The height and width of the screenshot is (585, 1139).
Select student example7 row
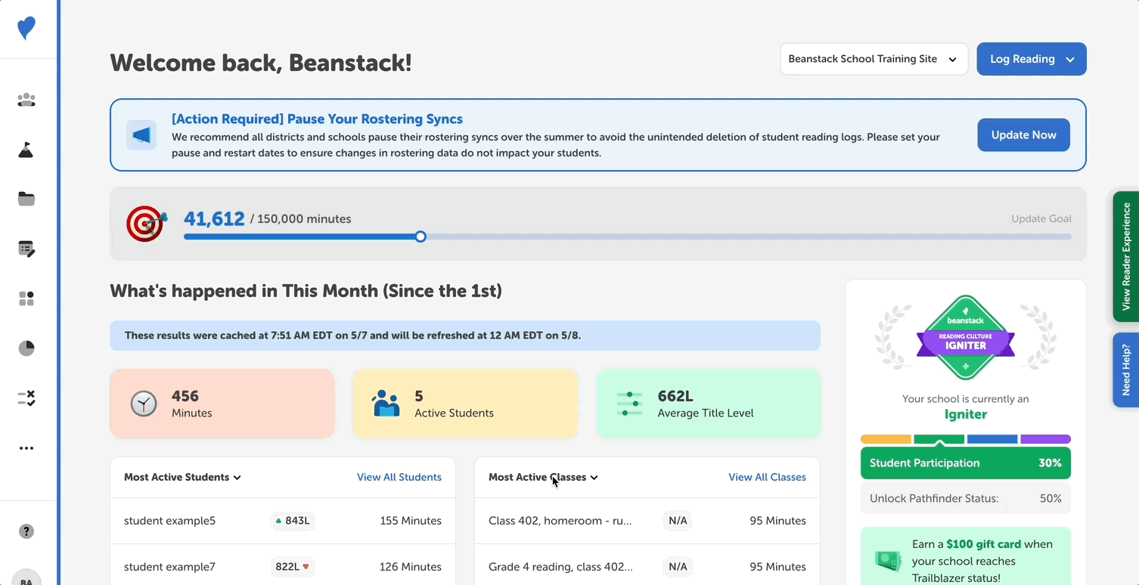(283, 567)
